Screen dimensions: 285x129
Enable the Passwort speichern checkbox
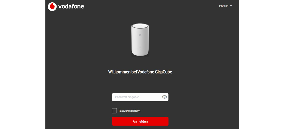114,111
